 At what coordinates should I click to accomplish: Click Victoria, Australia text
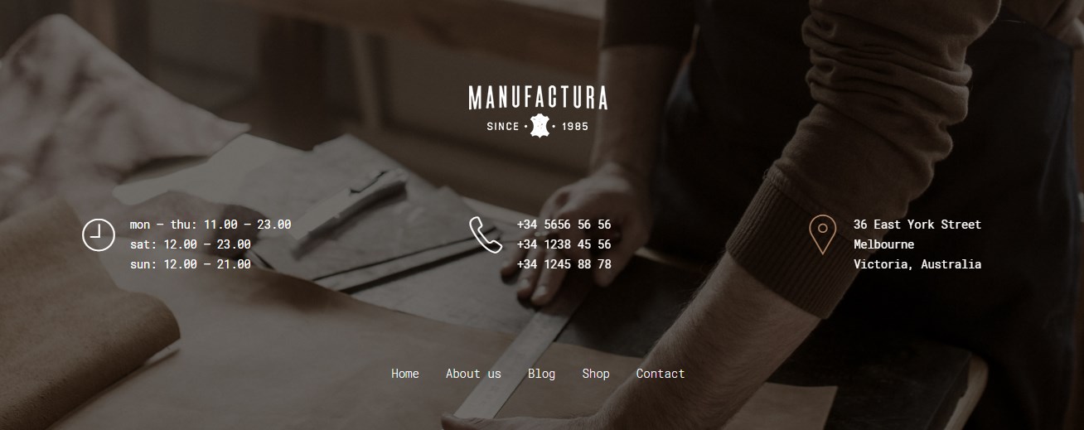pyautogui.click(x=917, y=264)
